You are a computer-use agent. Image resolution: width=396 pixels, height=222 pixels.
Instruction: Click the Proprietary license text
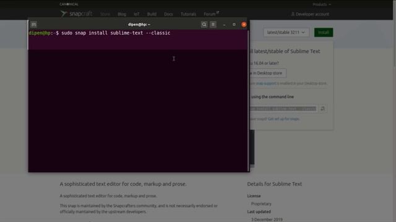coord(261,203)
